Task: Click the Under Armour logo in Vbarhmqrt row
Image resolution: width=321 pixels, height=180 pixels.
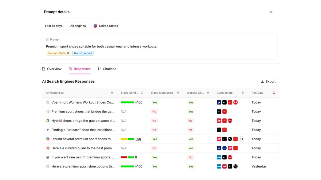Action: tap(235, 102)
